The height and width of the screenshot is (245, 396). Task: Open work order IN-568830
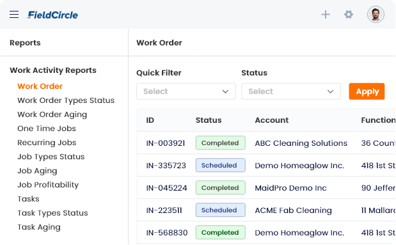(x=167, y=233)
